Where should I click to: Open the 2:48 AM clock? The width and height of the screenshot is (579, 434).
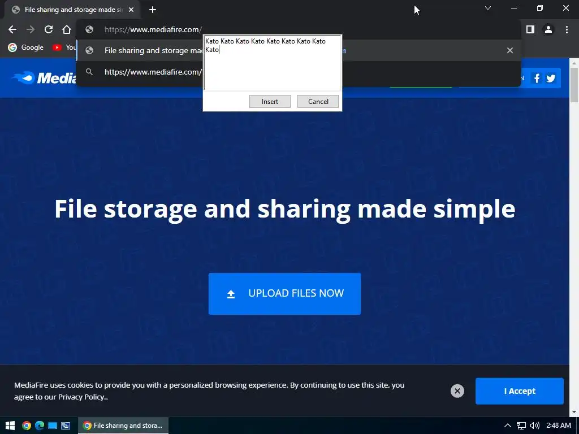click(x=559, y=426)
